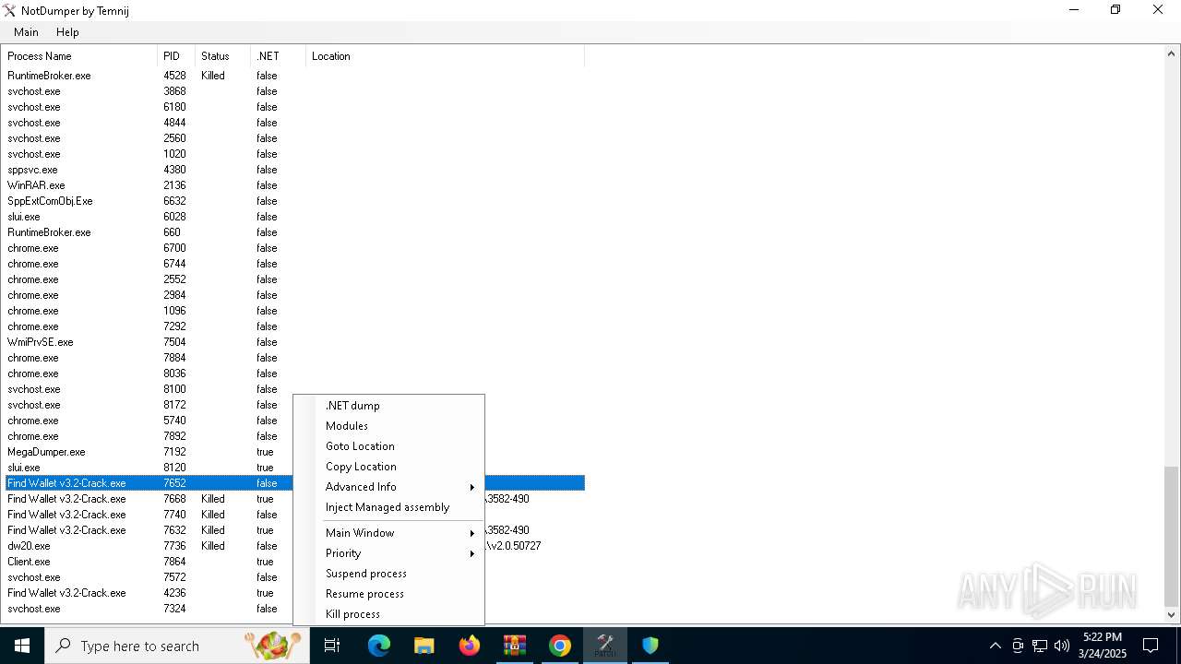The image size is (1181, 664).
Task: Select RuntimeBroker.exe with PID 4528
Action: (x=294, y=76)
